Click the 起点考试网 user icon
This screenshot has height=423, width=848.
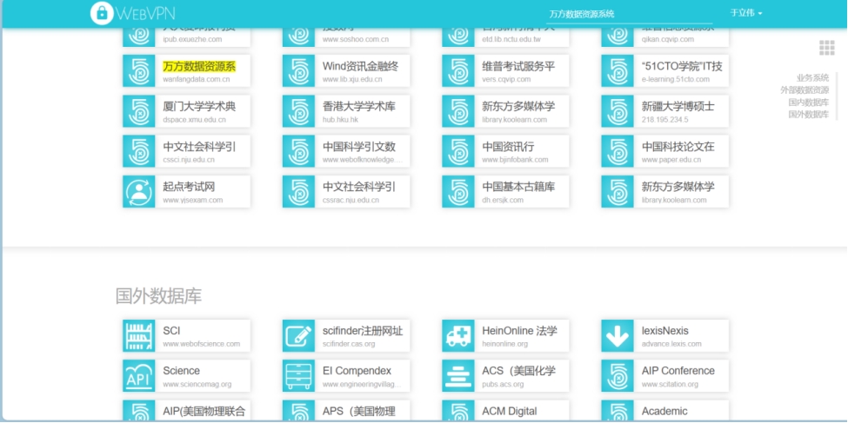[139, 191]
